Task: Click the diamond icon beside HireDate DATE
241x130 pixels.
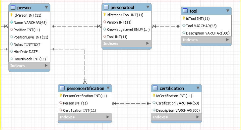Action: tap(11, 51)
